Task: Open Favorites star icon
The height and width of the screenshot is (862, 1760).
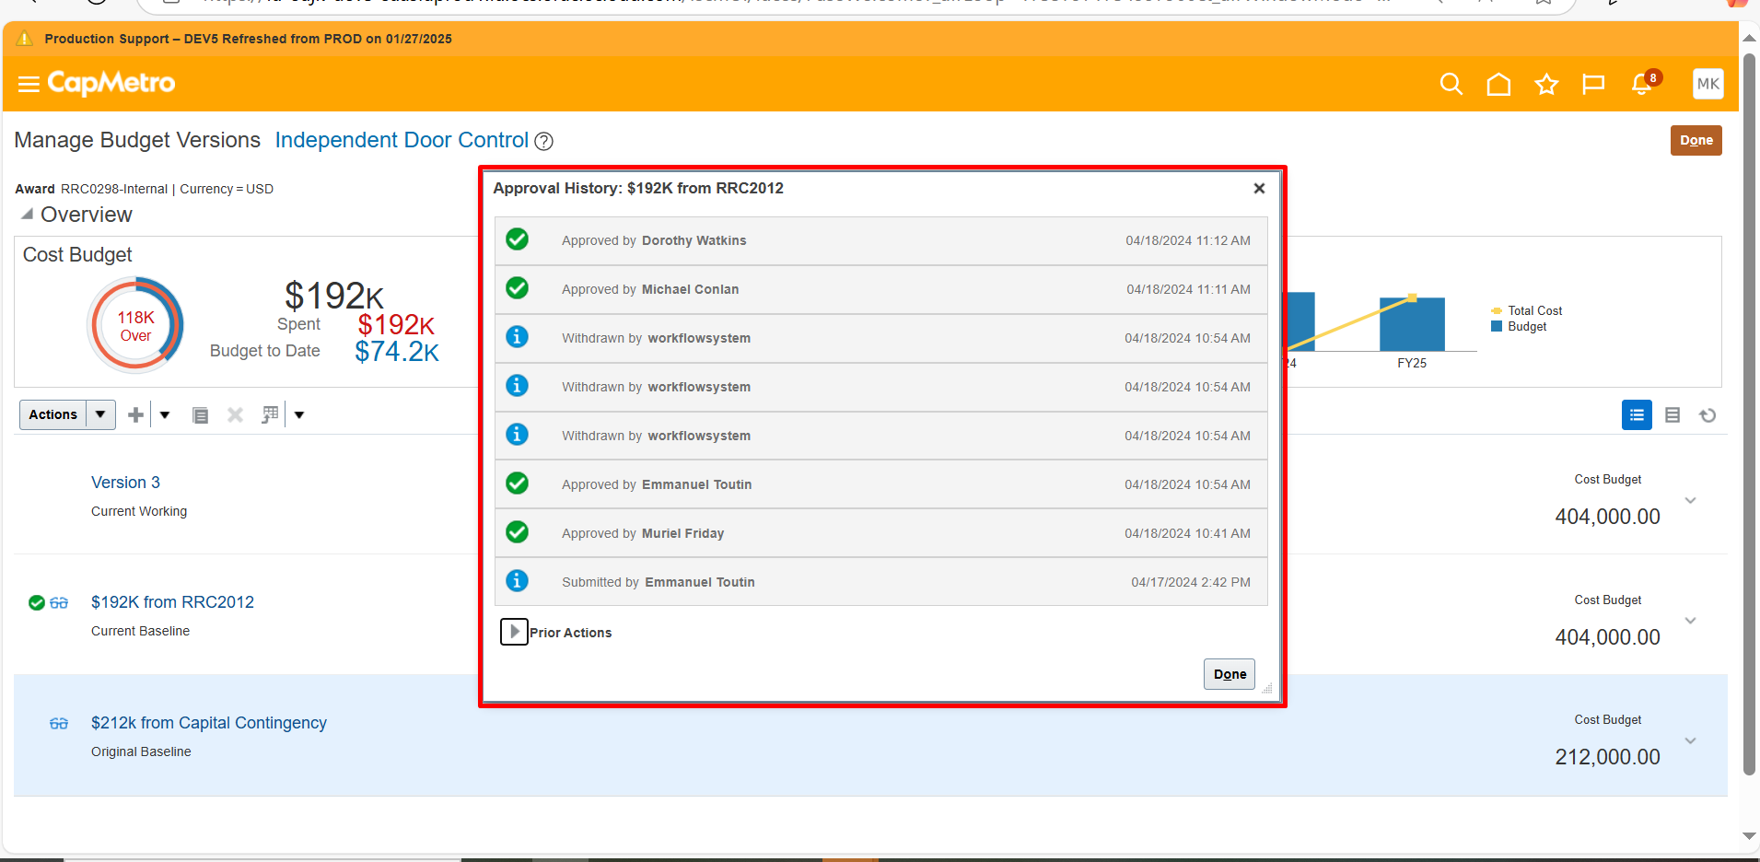Action: pos(1546,85)
